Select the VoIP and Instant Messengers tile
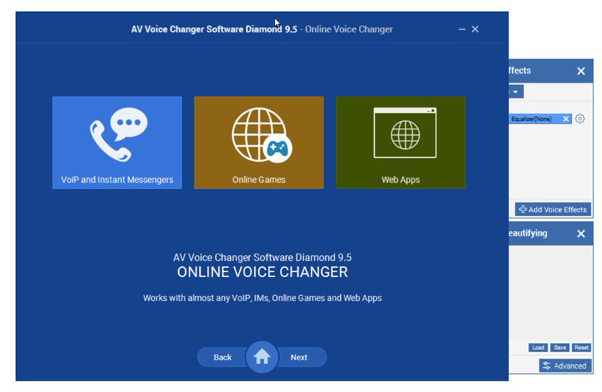The image size is (602, 392). [x=117, y=142]
